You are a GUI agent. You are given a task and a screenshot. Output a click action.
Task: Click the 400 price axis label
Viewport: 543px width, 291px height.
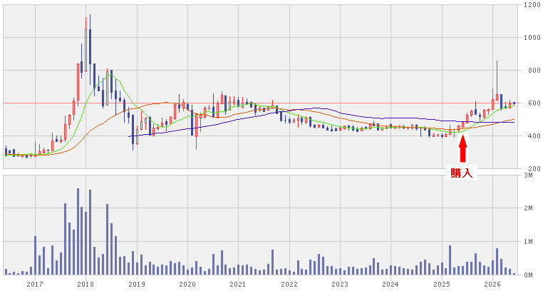pos(535,136)
